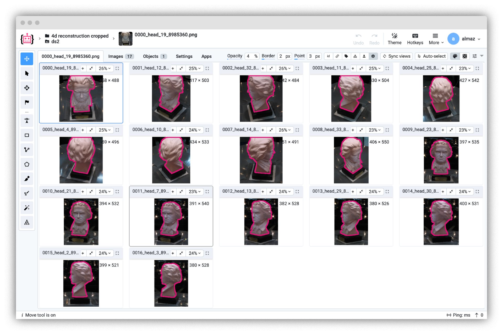Image resolution: width=503 pixels, height=335 pixels.
Task: Toggle the tag labels display button
Action: coord(346,56)
